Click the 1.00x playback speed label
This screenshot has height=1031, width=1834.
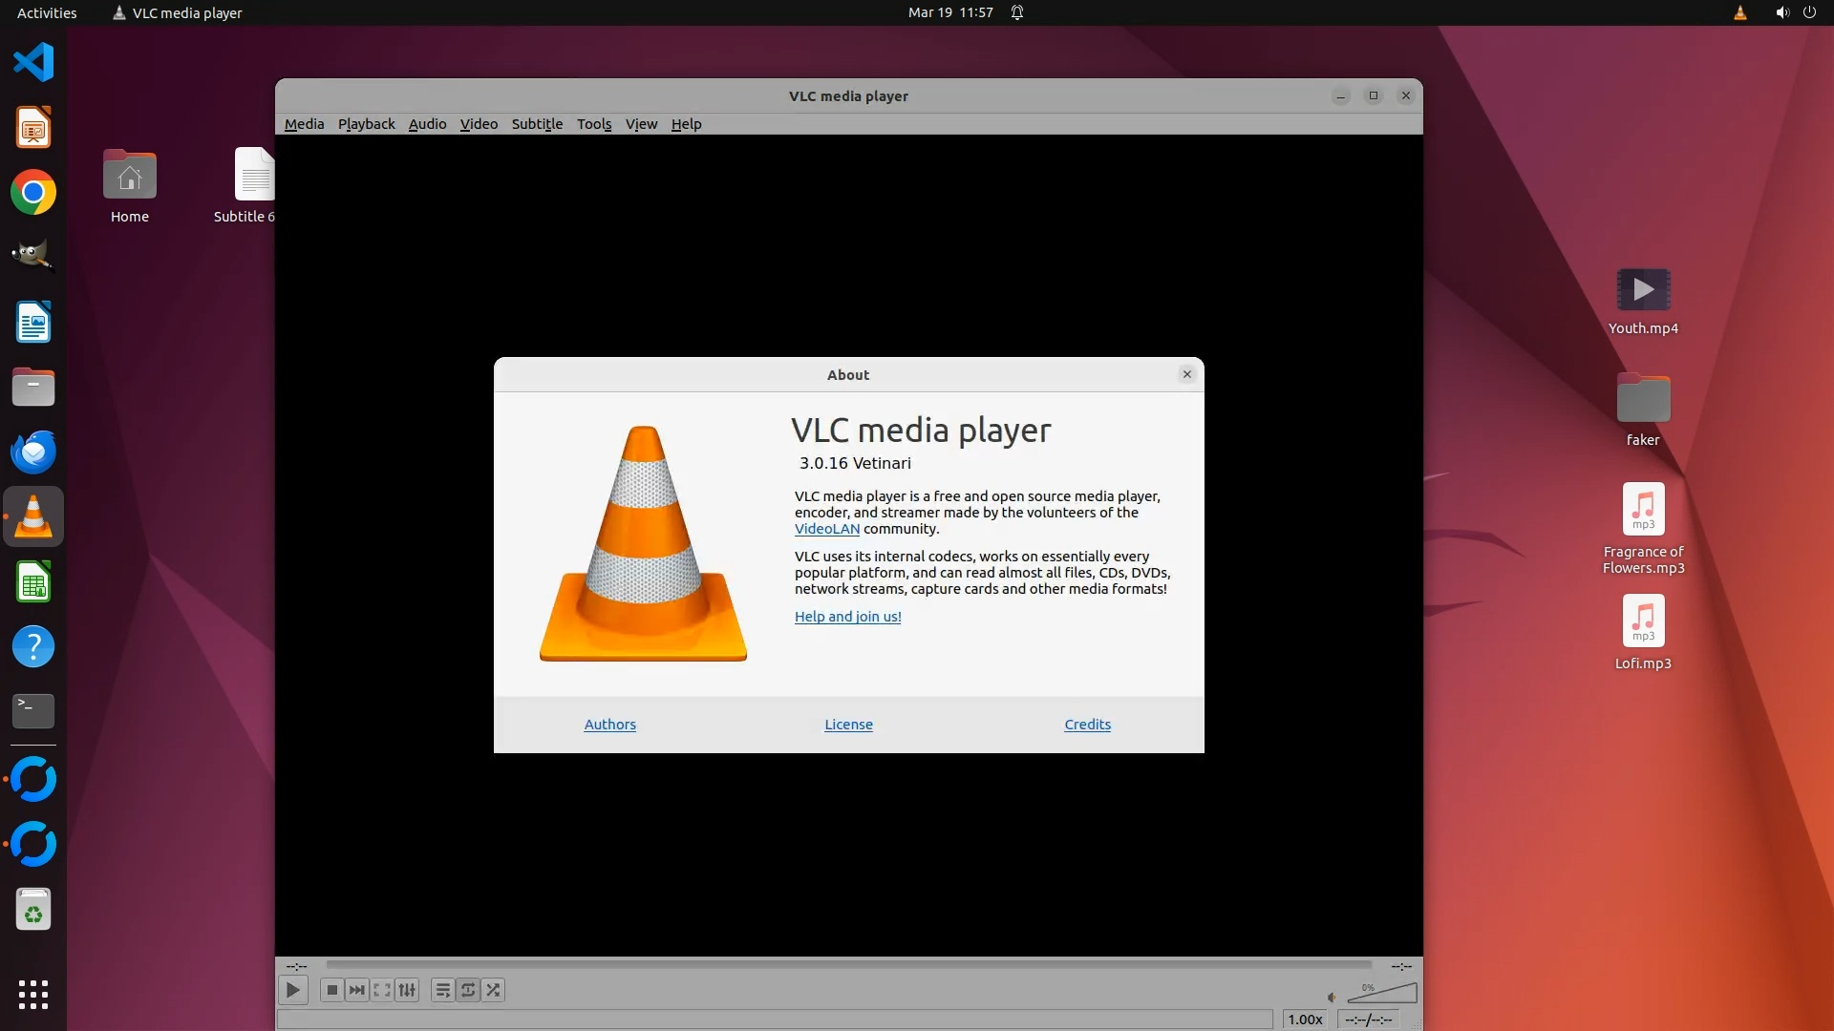pyautogui.click(x=1305, y=1020)
